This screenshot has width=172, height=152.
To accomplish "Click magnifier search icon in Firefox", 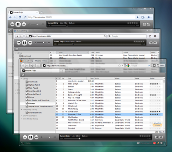I will [149, 66].
